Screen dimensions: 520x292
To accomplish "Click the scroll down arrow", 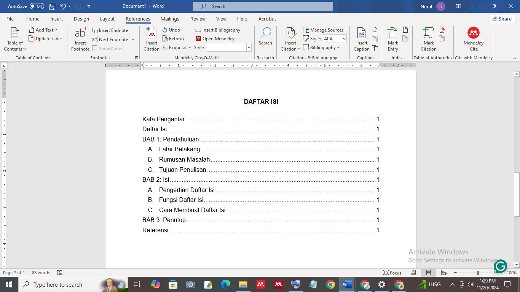I will click(517, 265).
